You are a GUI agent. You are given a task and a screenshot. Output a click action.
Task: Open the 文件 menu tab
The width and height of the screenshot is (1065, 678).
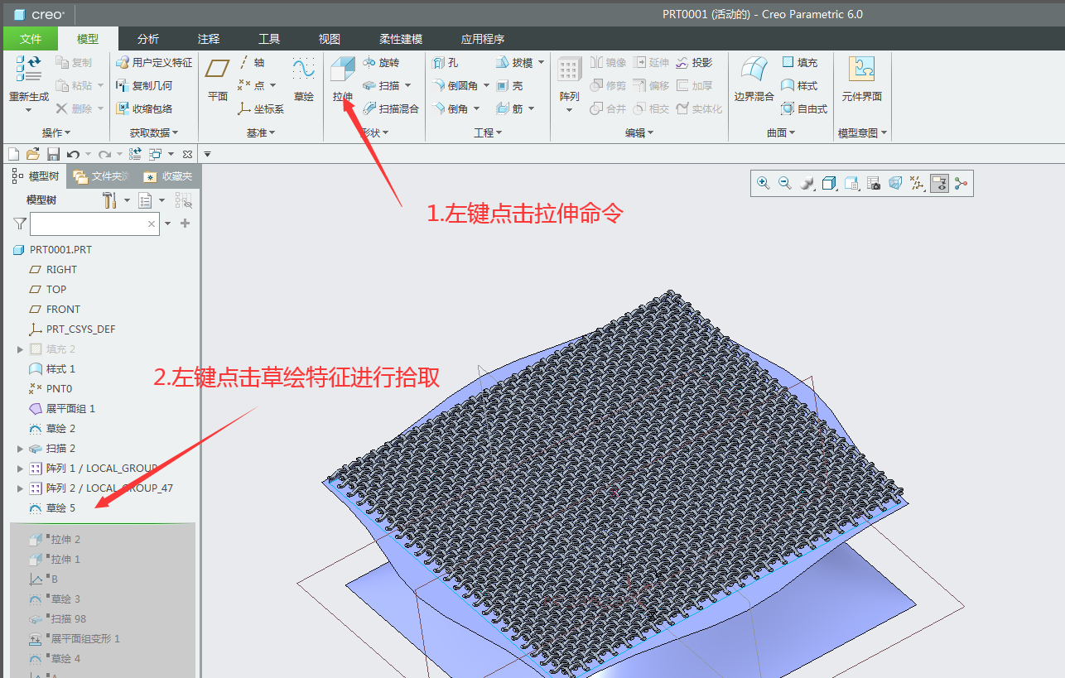(x=31, y=39)
